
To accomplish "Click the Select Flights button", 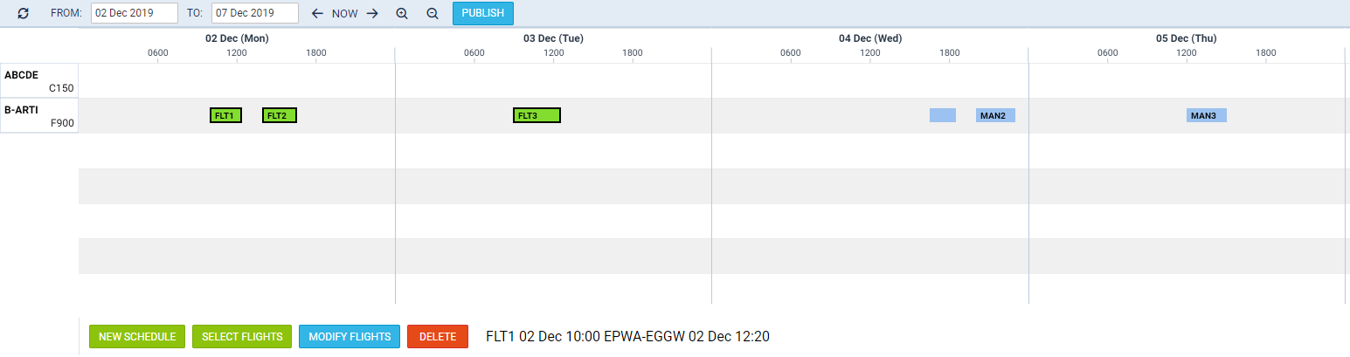I will click(242, 337).
